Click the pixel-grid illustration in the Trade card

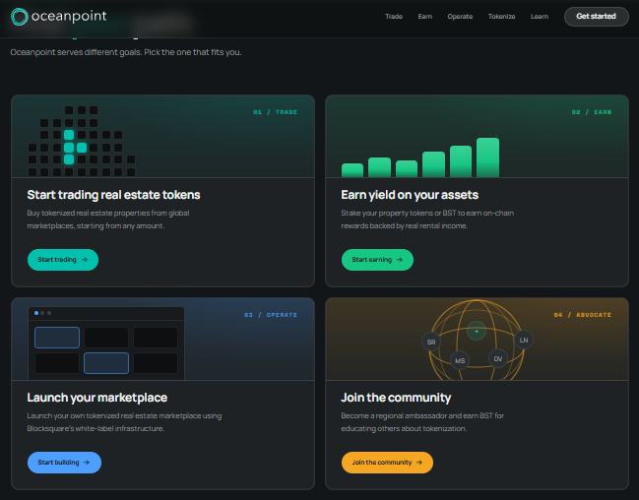tap(82, 141)
